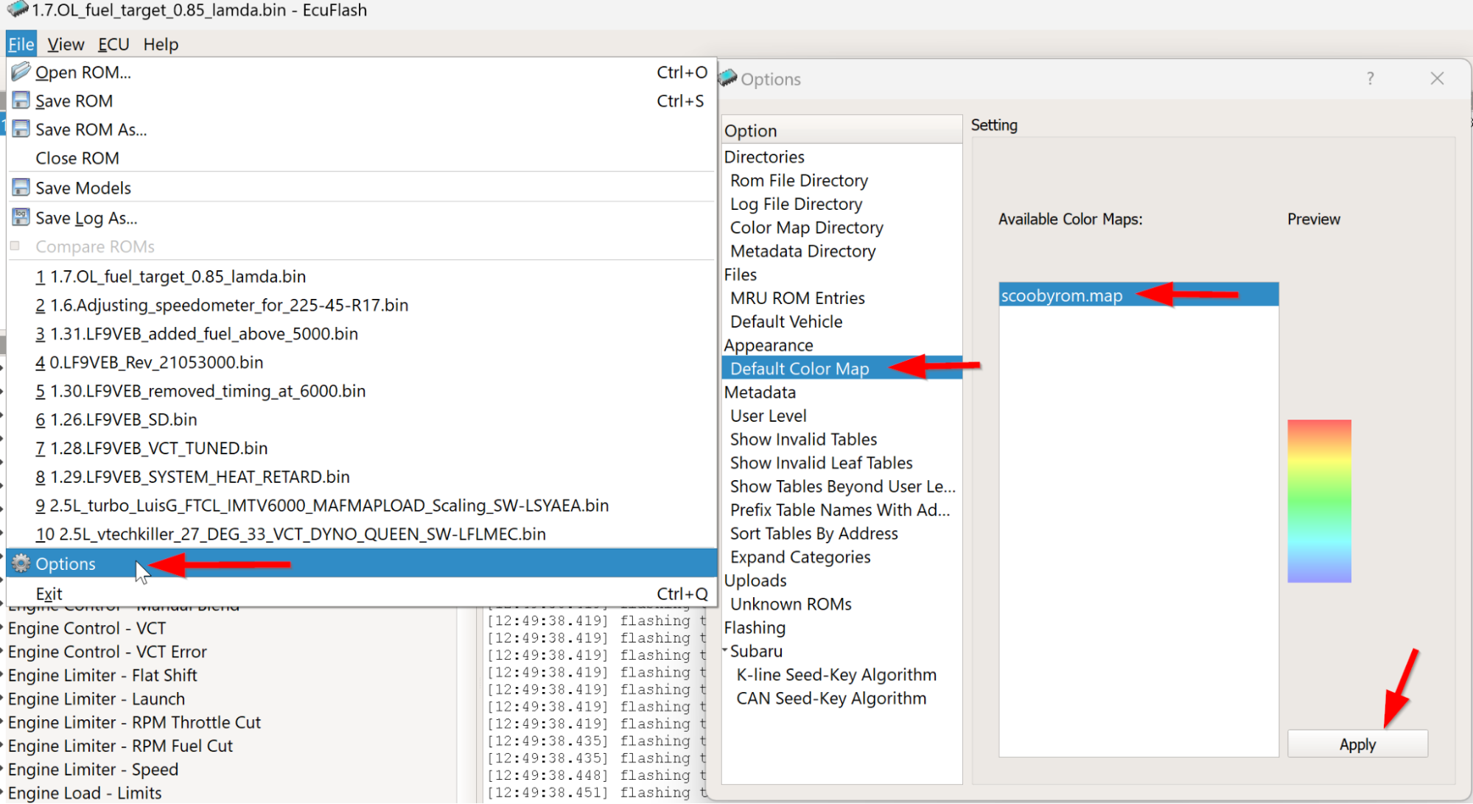This screenshot has height=804, width=1473.
Task: Select Rom File Directory option
Action: 842,180
